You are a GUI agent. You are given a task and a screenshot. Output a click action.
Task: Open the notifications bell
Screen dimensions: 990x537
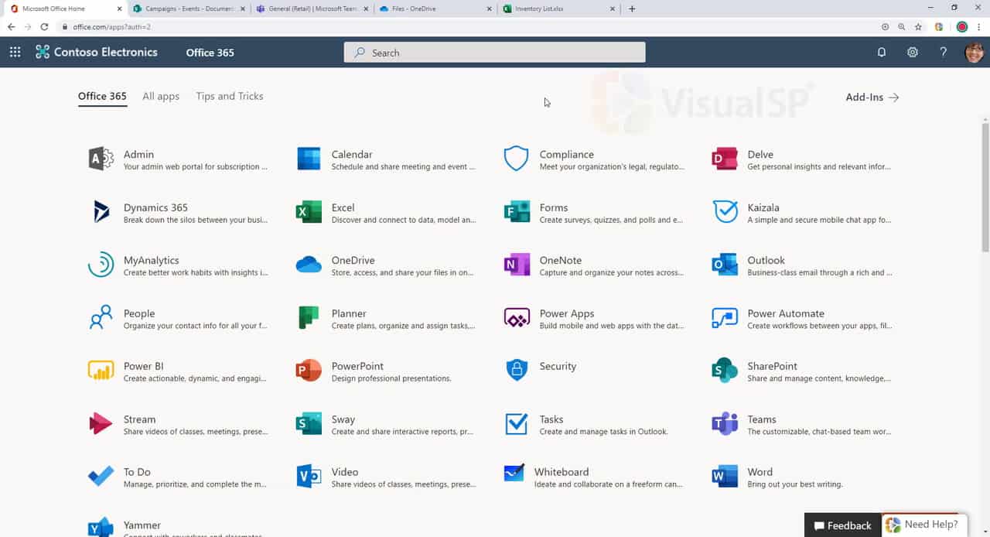pos(881,53)
